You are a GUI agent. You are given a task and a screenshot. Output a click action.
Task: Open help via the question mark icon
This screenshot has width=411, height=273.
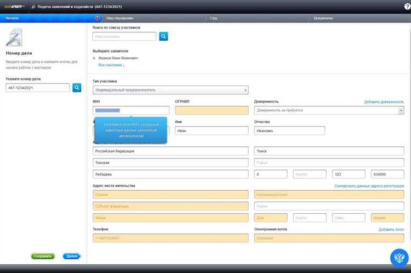[406, 6]
